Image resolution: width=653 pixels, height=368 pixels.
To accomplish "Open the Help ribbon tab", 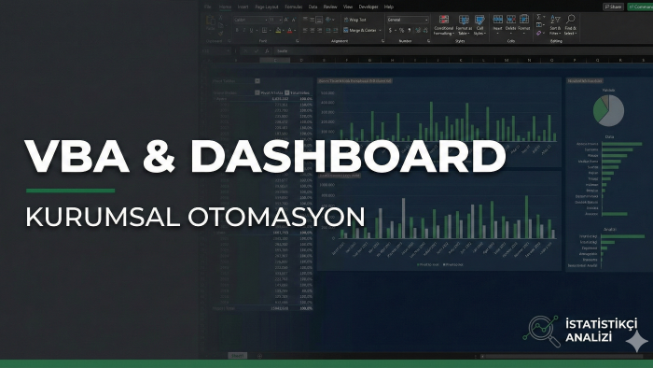I will (389, 7).
